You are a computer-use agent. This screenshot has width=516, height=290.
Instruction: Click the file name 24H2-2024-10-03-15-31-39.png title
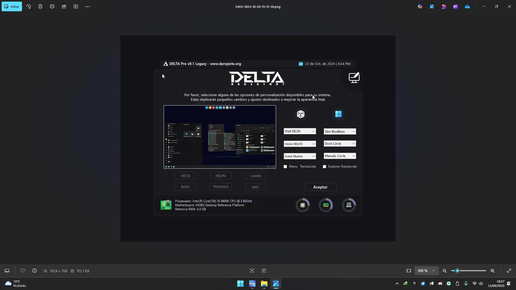(258, 6)
